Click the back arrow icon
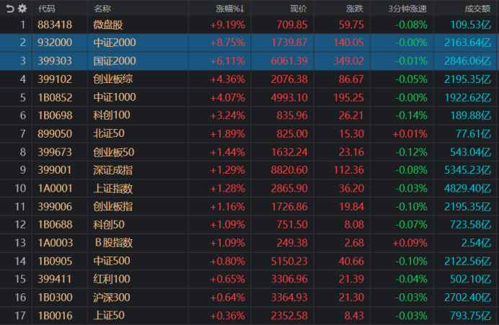499x325 pixels. click(x=10, y=9)
